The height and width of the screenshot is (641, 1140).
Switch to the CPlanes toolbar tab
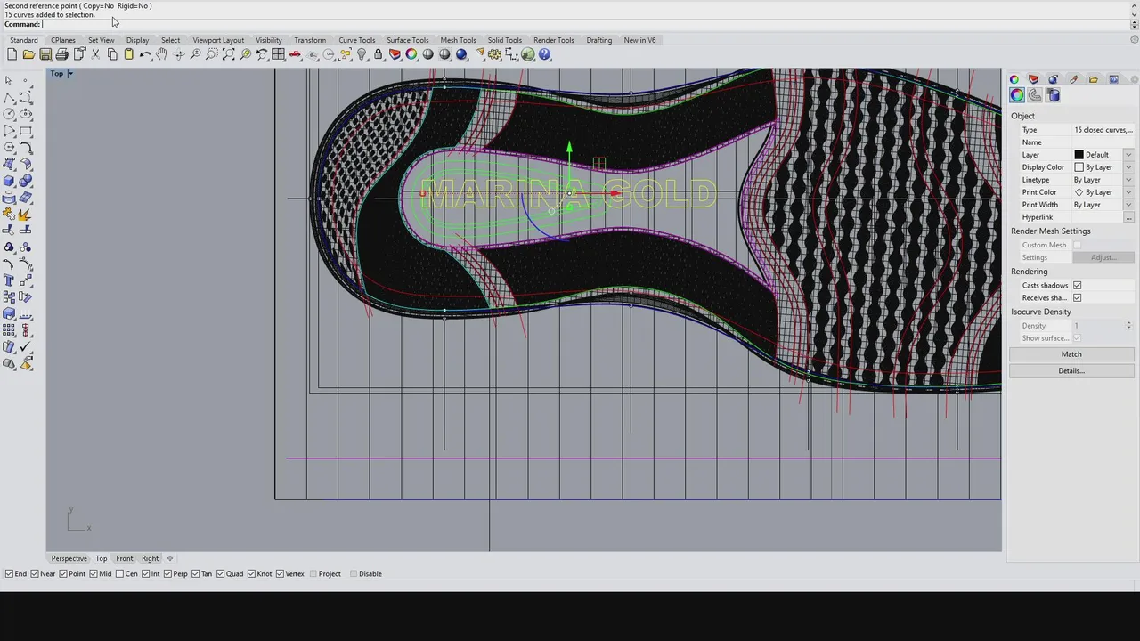pyautogui.click(x=62, y=40)
